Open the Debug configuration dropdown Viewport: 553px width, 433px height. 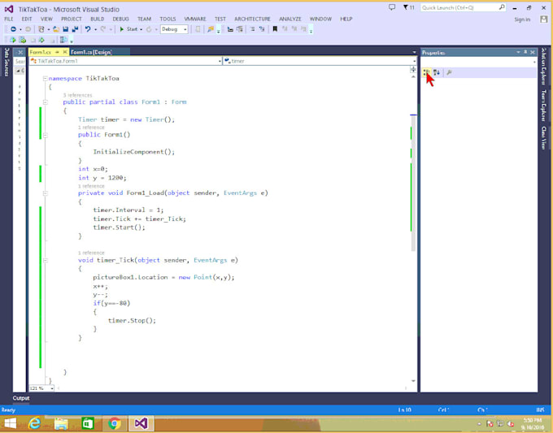coord(174,29)
